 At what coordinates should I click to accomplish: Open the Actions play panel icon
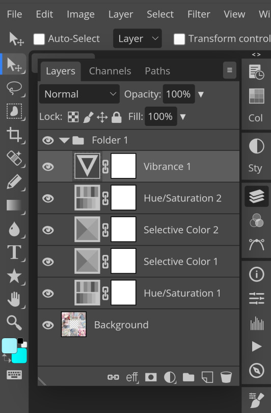click(x=256, y=346)
